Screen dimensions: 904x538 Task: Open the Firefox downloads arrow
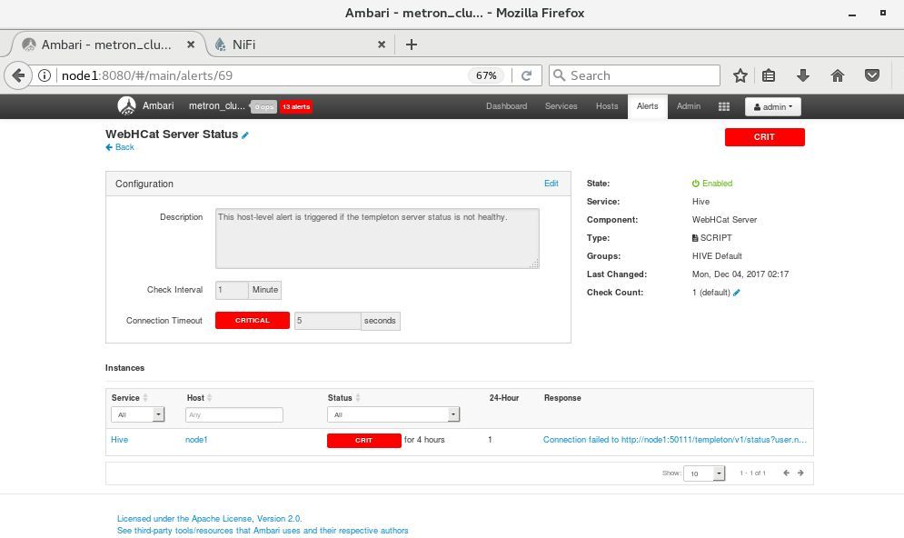(x=802, y=75)
